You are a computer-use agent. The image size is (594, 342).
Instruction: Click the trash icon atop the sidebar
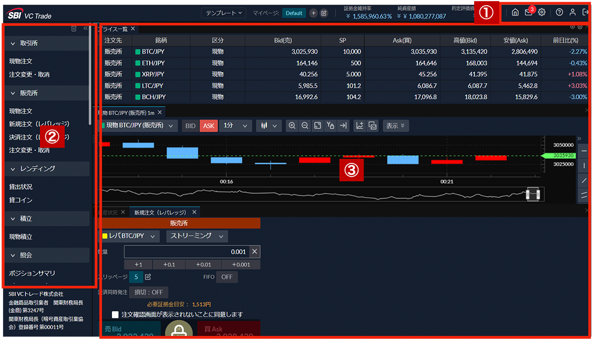pos(74,29)
